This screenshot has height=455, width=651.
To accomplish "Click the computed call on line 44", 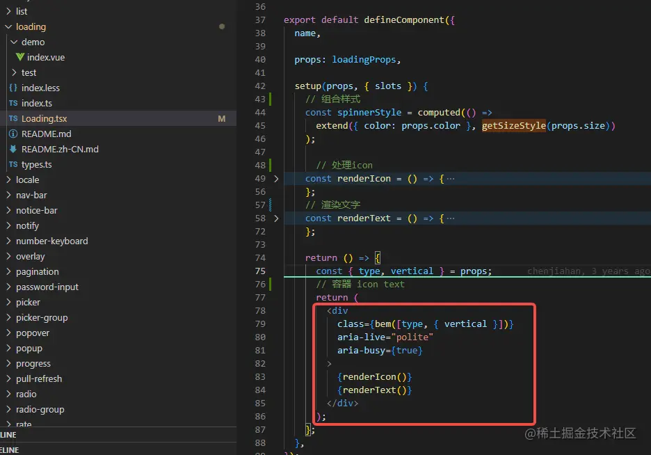I will tap(439, 113).
